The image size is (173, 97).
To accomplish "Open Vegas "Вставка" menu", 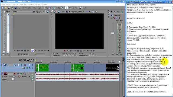I will pos(20,5).
